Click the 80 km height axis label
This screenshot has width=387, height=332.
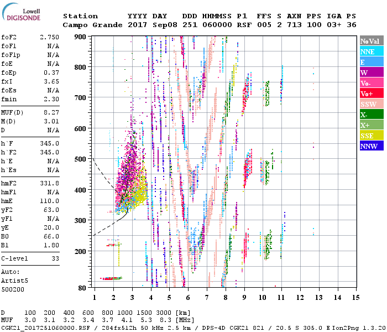[x=82, y=288]
